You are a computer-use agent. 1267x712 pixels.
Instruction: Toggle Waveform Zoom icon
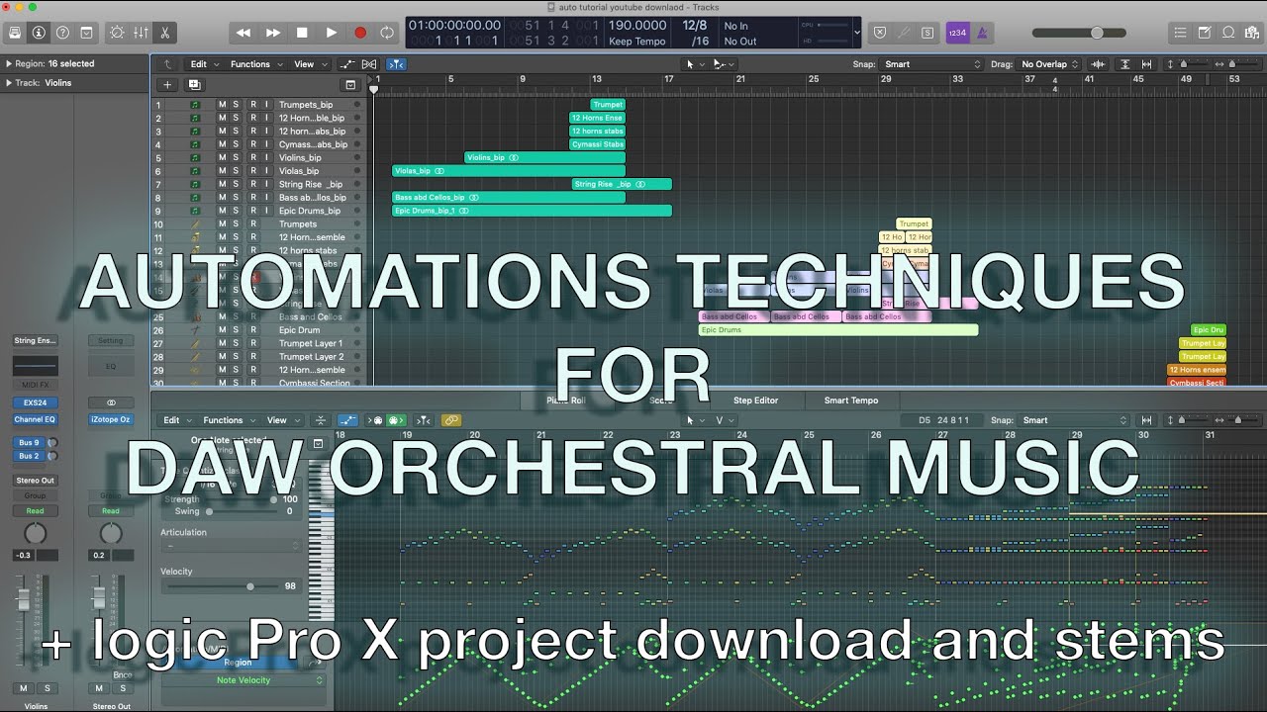1098,64
